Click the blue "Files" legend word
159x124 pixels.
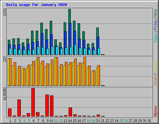coord(155,25)
